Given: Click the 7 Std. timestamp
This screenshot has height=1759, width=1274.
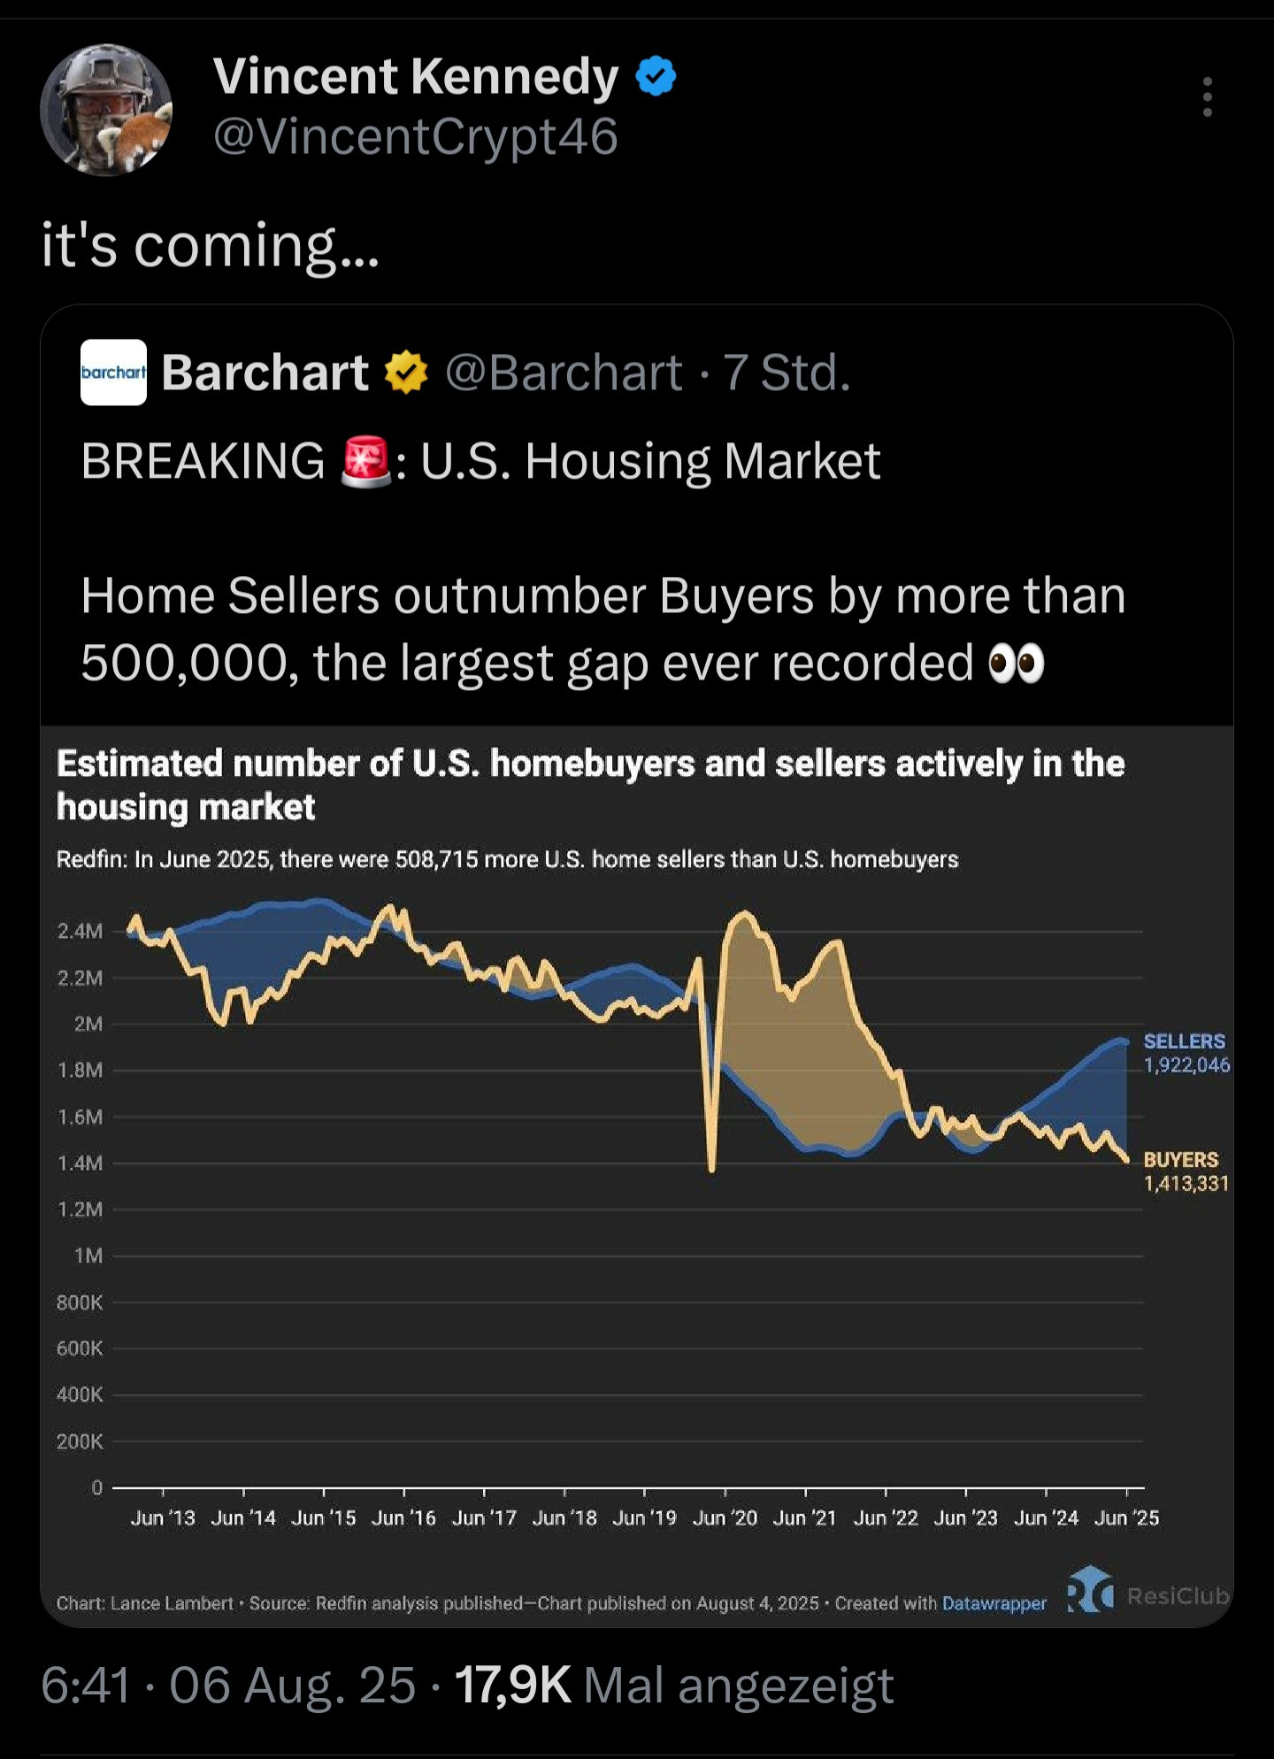Looking at the screenshot, I should 787,373.
